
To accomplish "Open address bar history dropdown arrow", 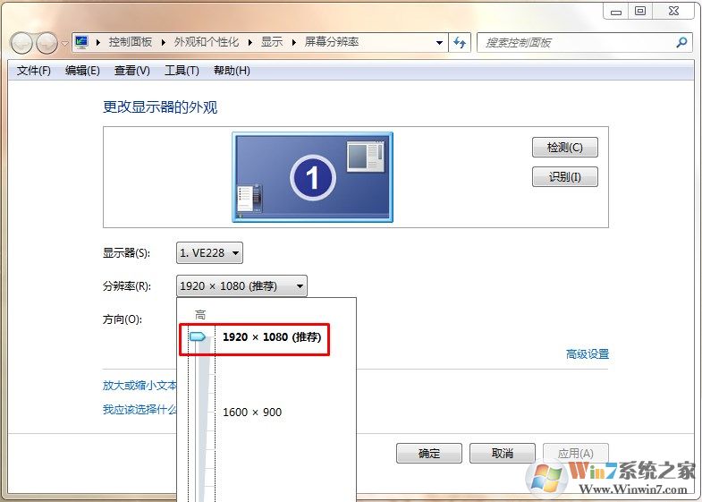I will click(439, 43).
